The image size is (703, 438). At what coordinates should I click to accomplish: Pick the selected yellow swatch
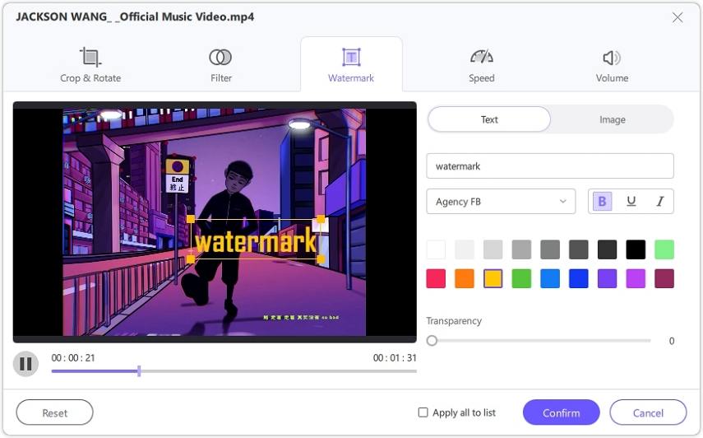[x=493, y=278]
